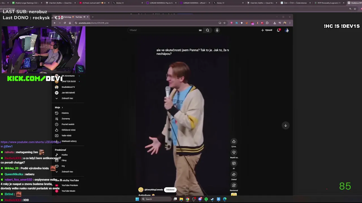Open the @EverythingComedy channel
362x203 pixels.
tap(154, 190)
